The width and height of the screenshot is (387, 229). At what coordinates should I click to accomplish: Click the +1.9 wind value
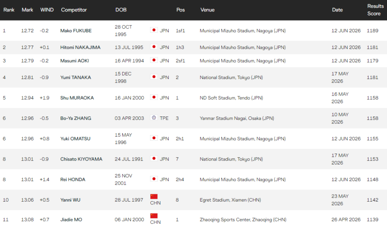pyautogui.click(x=44, y=98)
